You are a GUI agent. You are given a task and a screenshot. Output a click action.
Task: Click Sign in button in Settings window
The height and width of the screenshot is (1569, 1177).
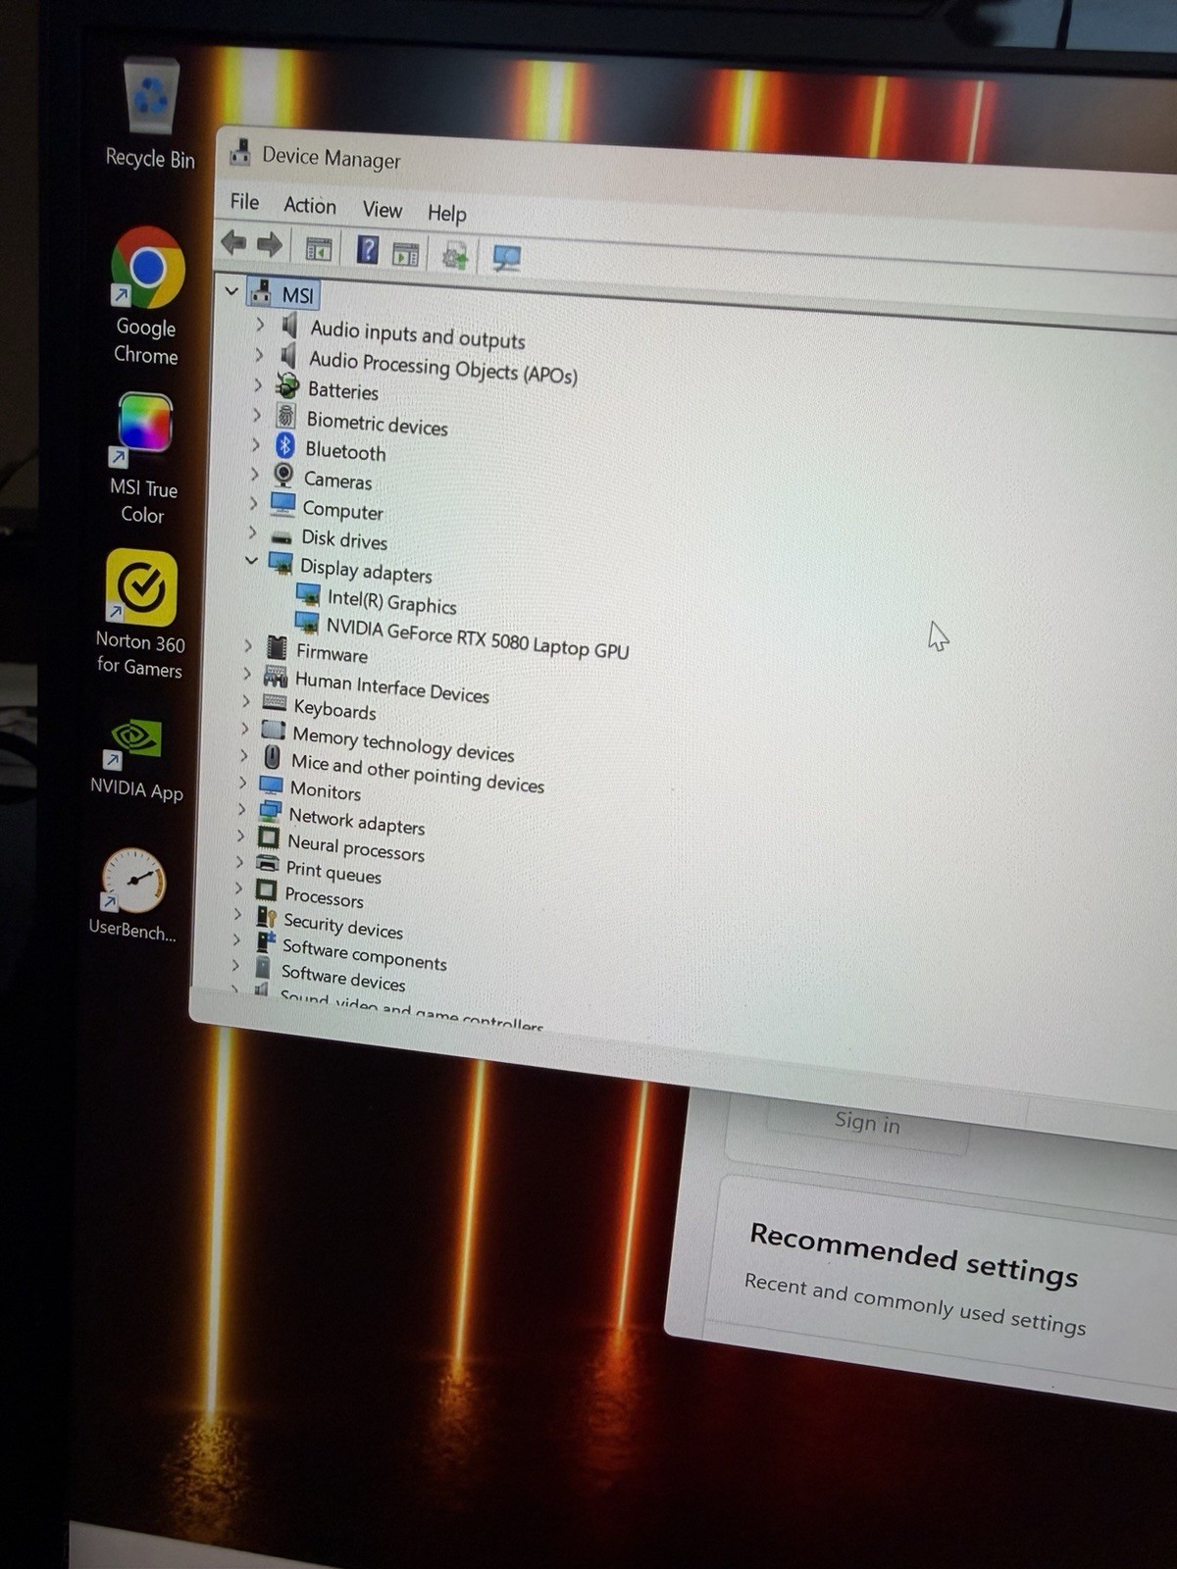[x=866, y=1123]
